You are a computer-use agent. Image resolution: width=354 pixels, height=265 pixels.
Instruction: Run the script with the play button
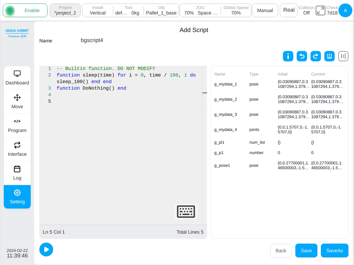46,249
